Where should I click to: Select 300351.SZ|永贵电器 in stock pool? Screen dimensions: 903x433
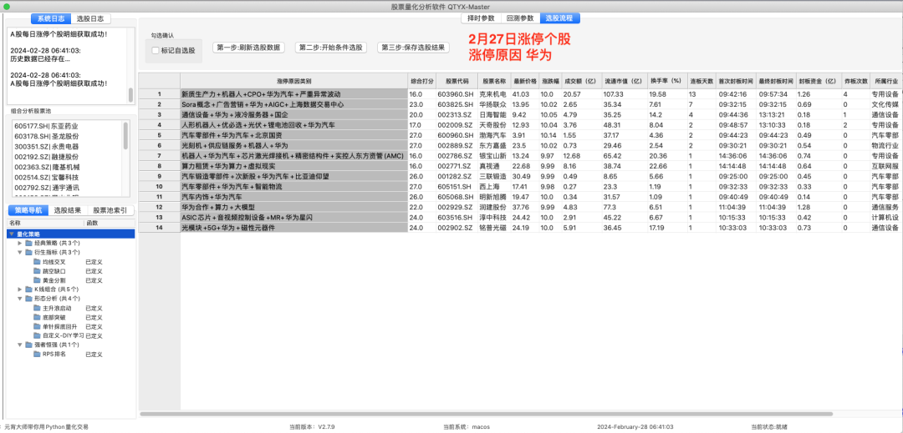(x=47, y=147)
